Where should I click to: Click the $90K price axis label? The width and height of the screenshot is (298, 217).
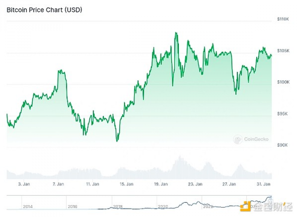coord(282,145)
